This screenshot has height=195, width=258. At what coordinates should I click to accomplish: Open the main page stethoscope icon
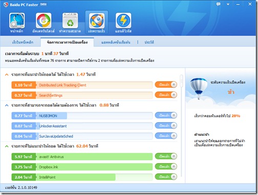(17, 20)
